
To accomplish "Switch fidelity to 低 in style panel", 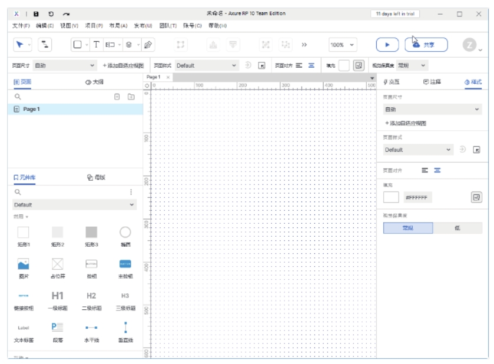I will [457, 228].
